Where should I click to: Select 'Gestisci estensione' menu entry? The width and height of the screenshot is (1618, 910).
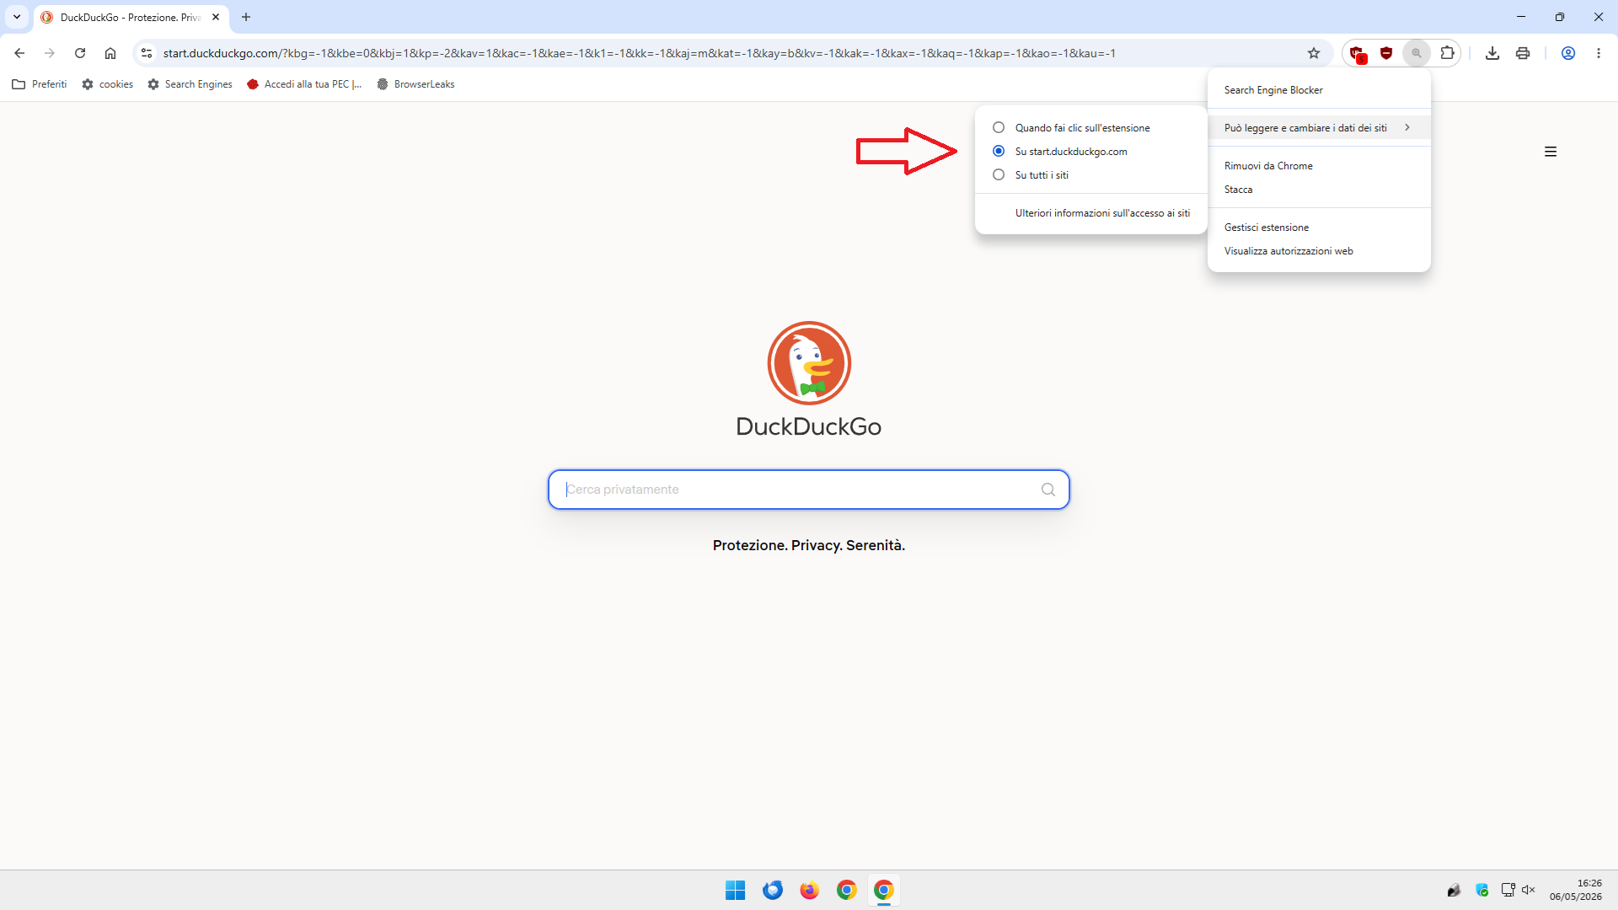click(x=1319, y=227)
